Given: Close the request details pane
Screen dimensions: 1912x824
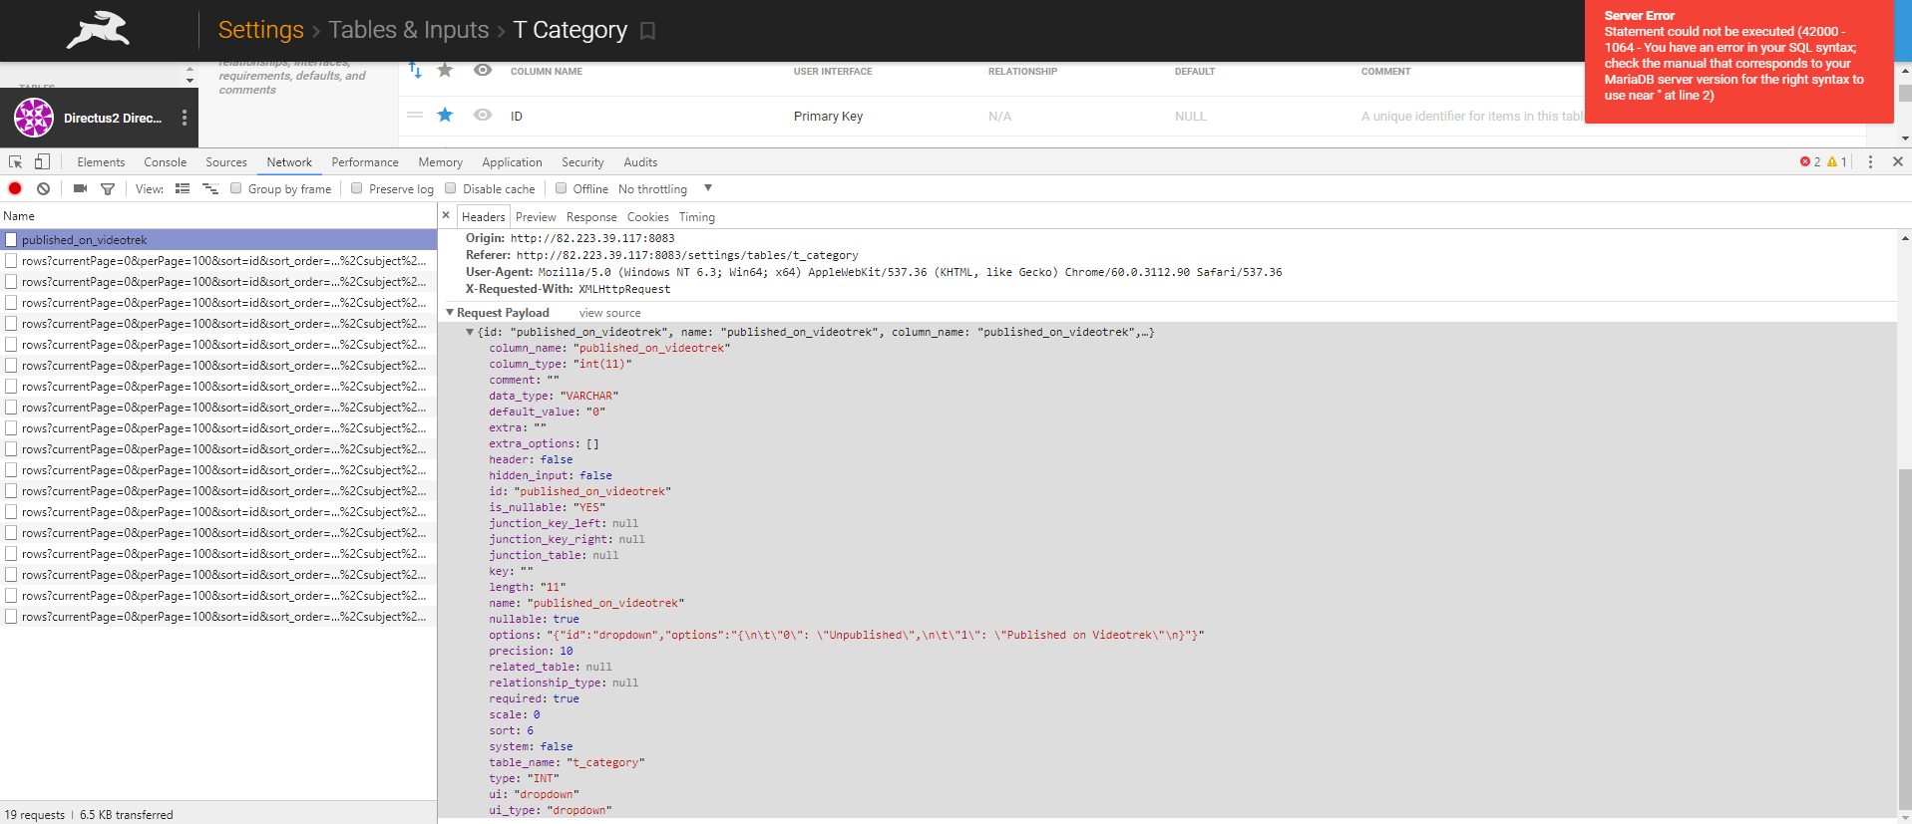Looking at the screenshot, I should [x=446, y=215].
